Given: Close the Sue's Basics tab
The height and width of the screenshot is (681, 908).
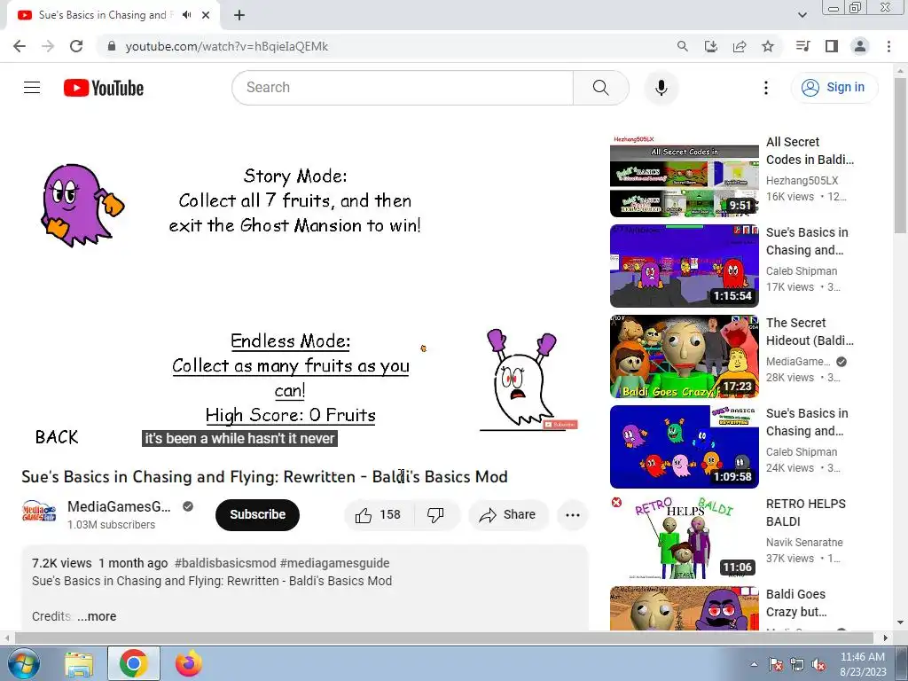Looking at the screenshot, I should tap(206, 15).
